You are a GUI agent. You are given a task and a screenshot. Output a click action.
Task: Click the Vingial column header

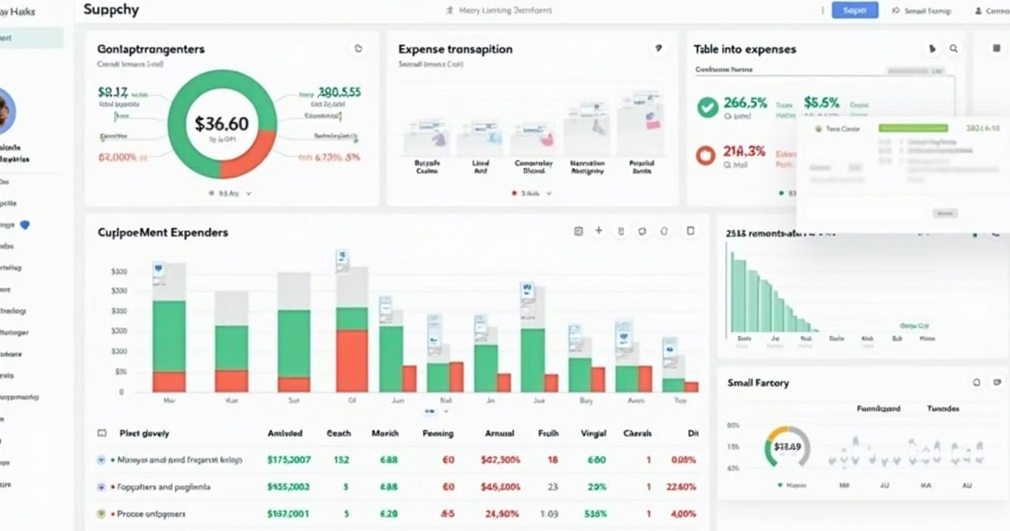(593, 433)
